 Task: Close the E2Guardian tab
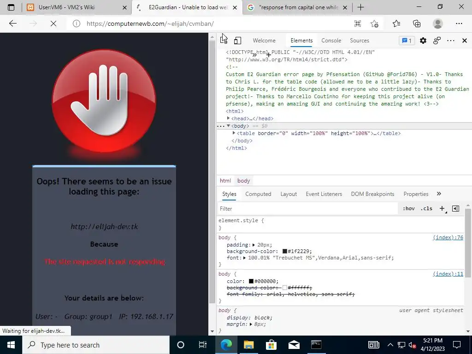[235, 7]
